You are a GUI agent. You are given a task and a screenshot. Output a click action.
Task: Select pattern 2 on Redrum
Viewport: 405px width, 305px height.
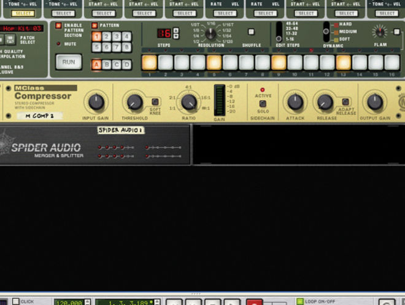point(107,37)
